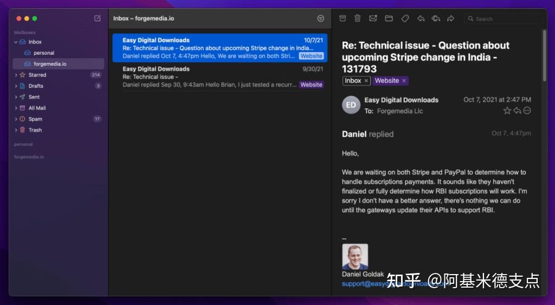Click the Starred count badge 214
Screen dimensions: 555x305
(95, 75)
